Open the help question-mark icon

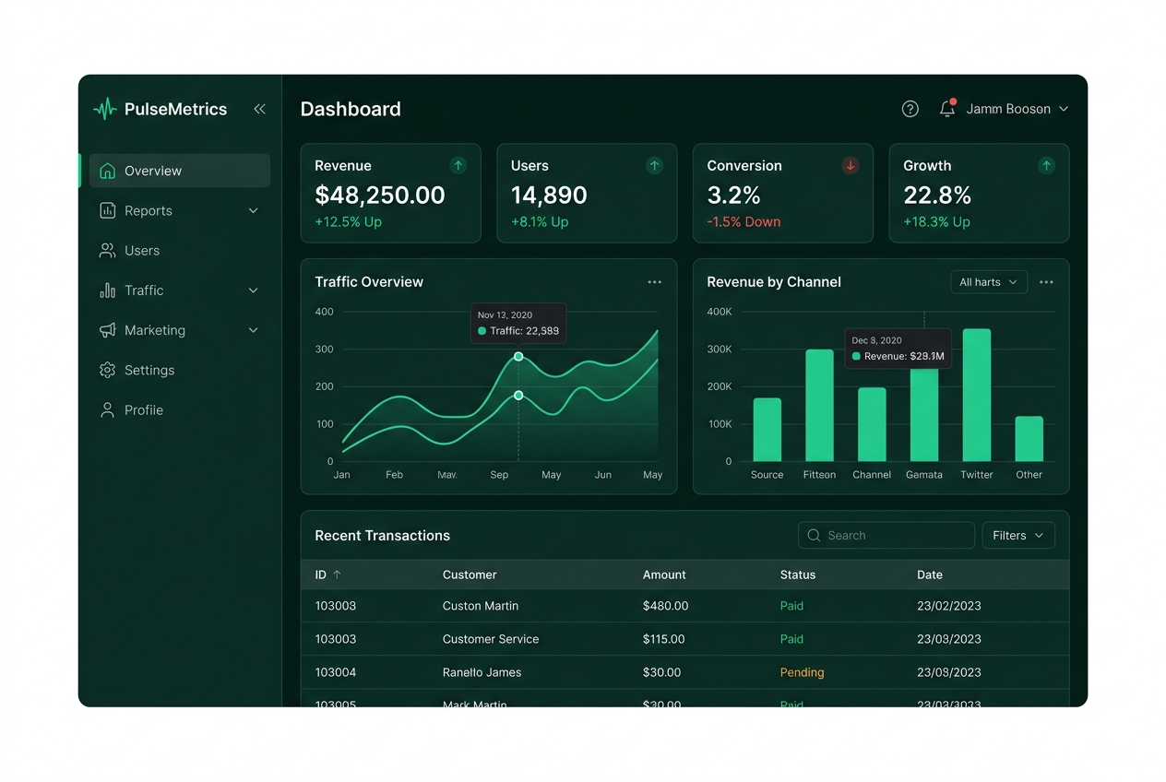910,109
